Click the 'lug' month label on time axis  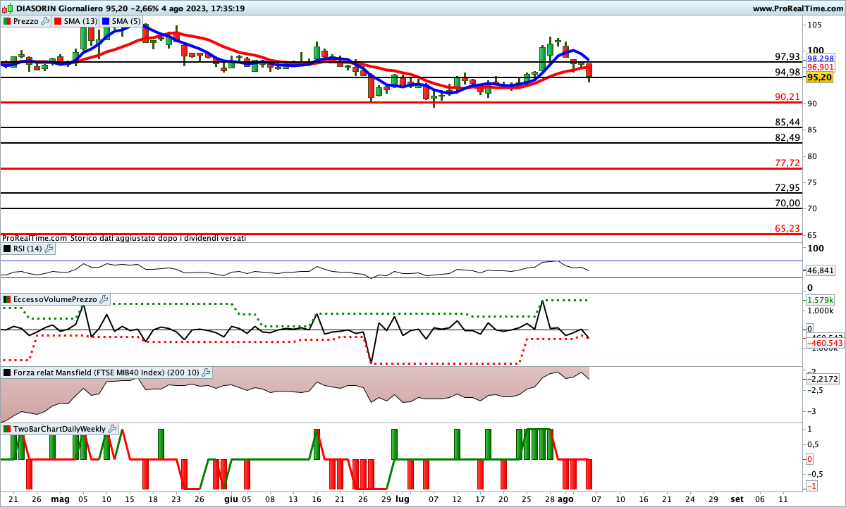pos(403,499)
